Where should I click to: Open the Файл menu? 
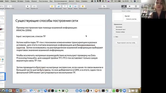click(7, 1)
